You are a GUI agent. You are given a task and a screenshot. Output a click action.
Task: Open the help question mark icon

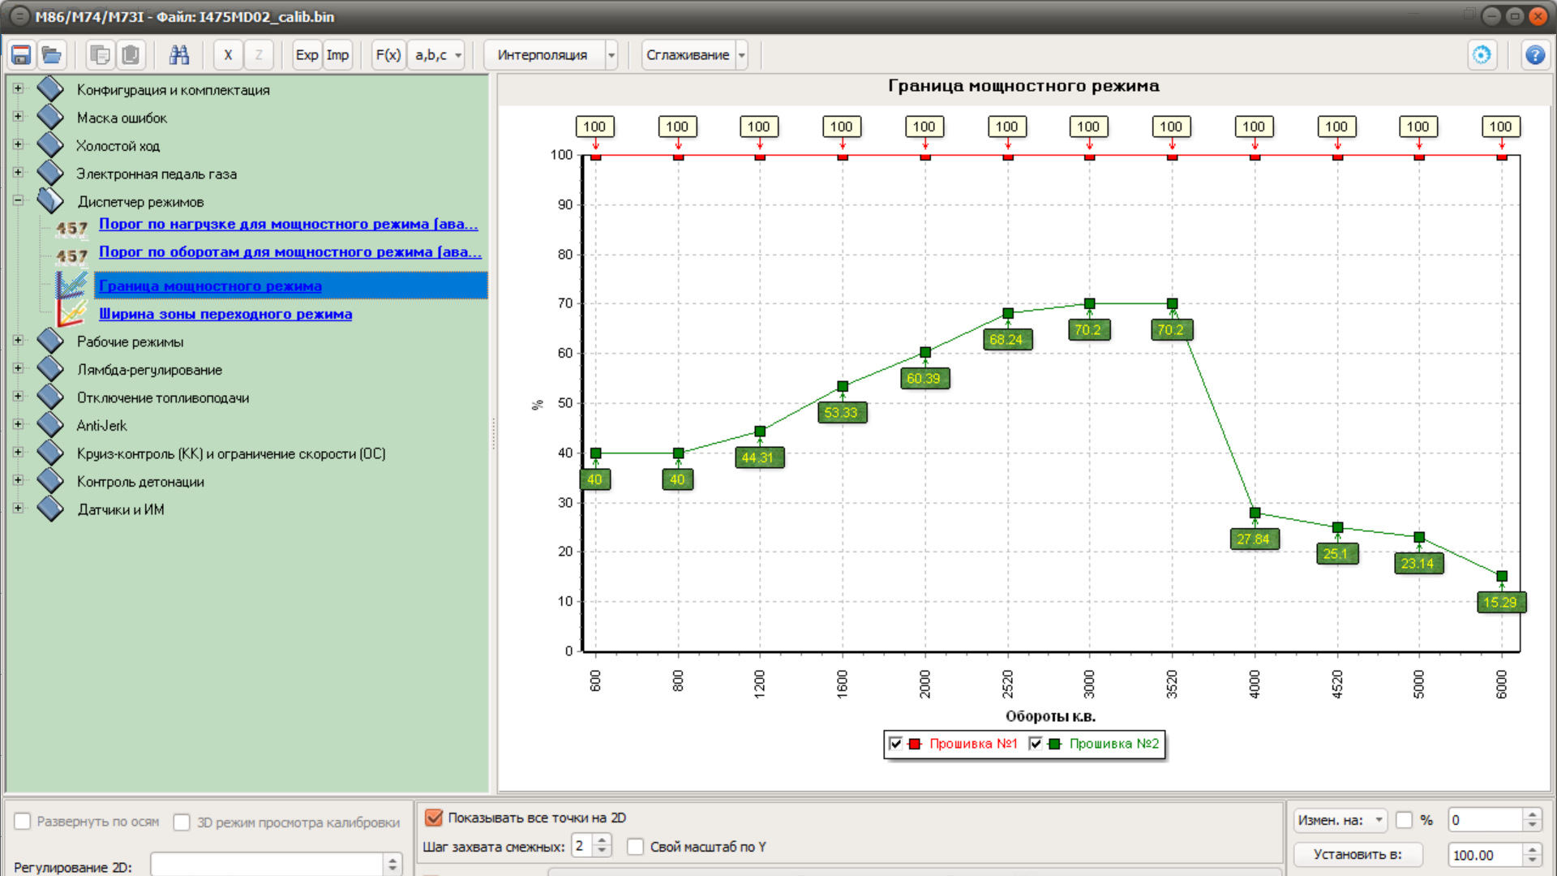1534,55
